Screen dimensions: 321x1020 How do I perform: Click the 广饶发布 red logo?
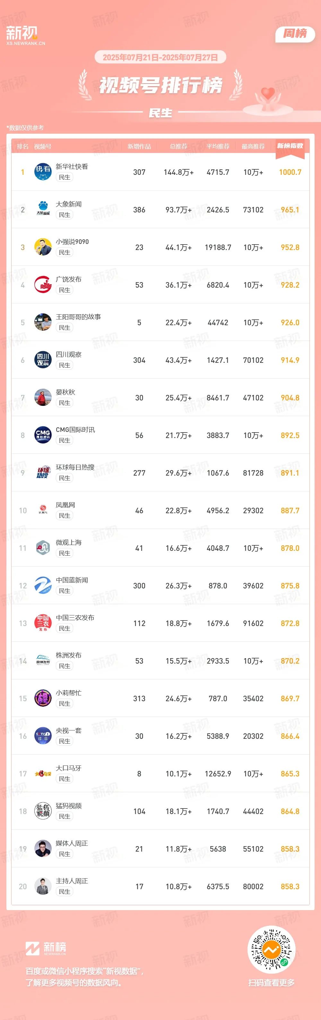pyautogui.click(x=43, y=285)
